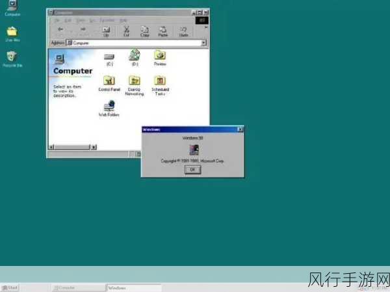Switch to the Windows taskbar button

134,288
